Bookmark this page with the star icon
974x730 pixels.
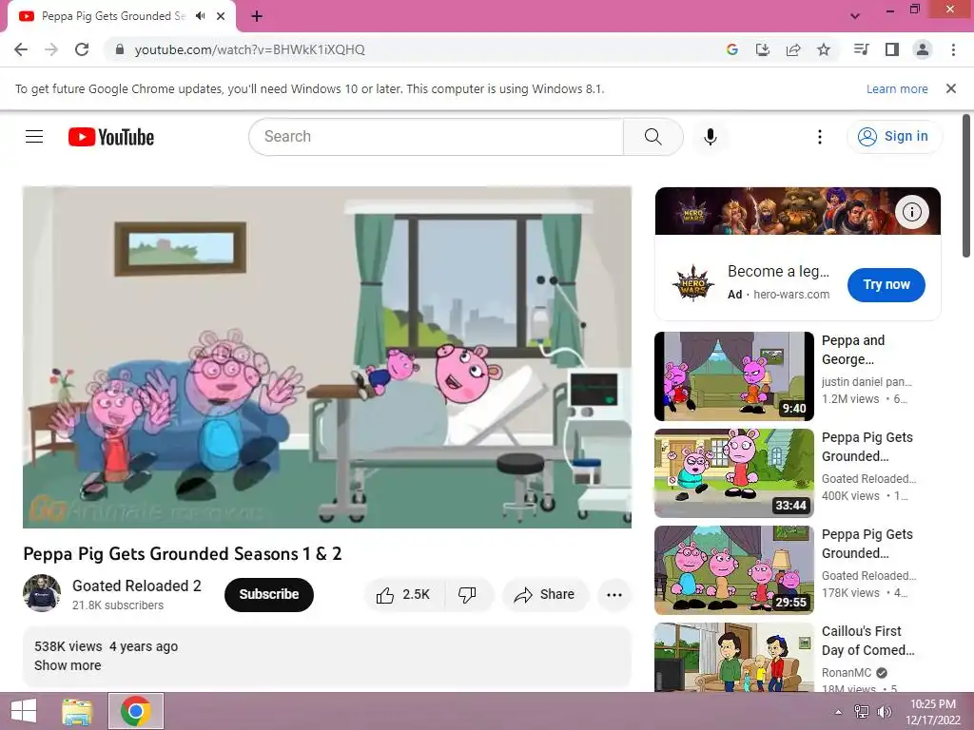click(824, 49)
